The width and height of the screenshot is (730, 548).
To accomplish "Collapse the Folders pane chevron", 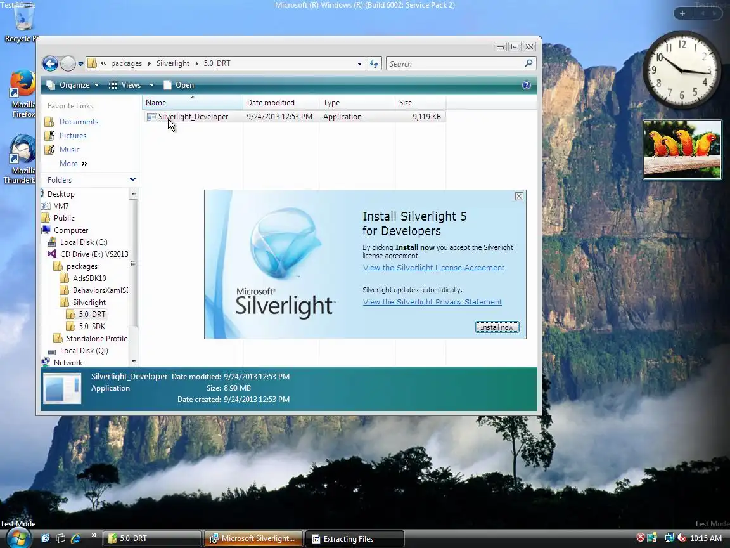I will tap(132, 179).
